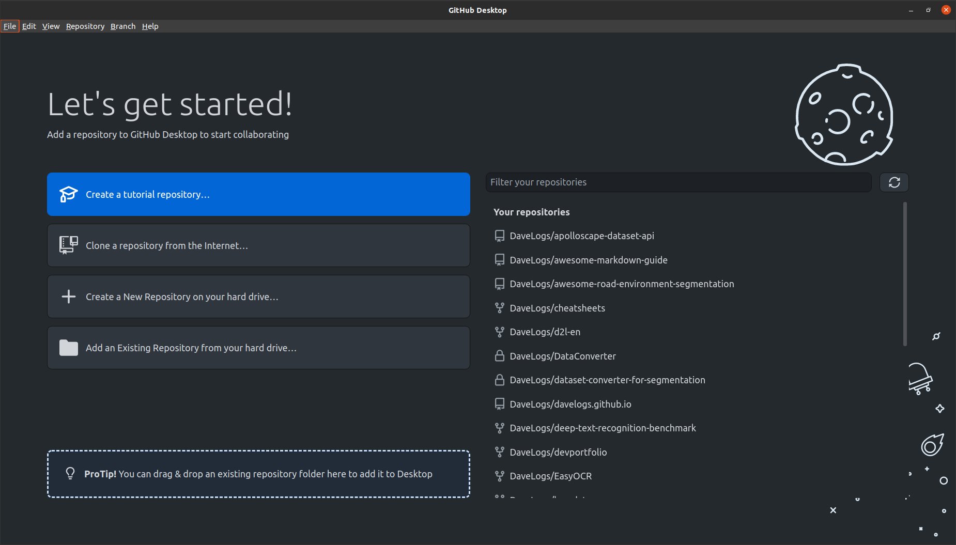Click fork icon beside deep-text-recognition-benchmark
The image size is (956, 545).
coord(499,428)
